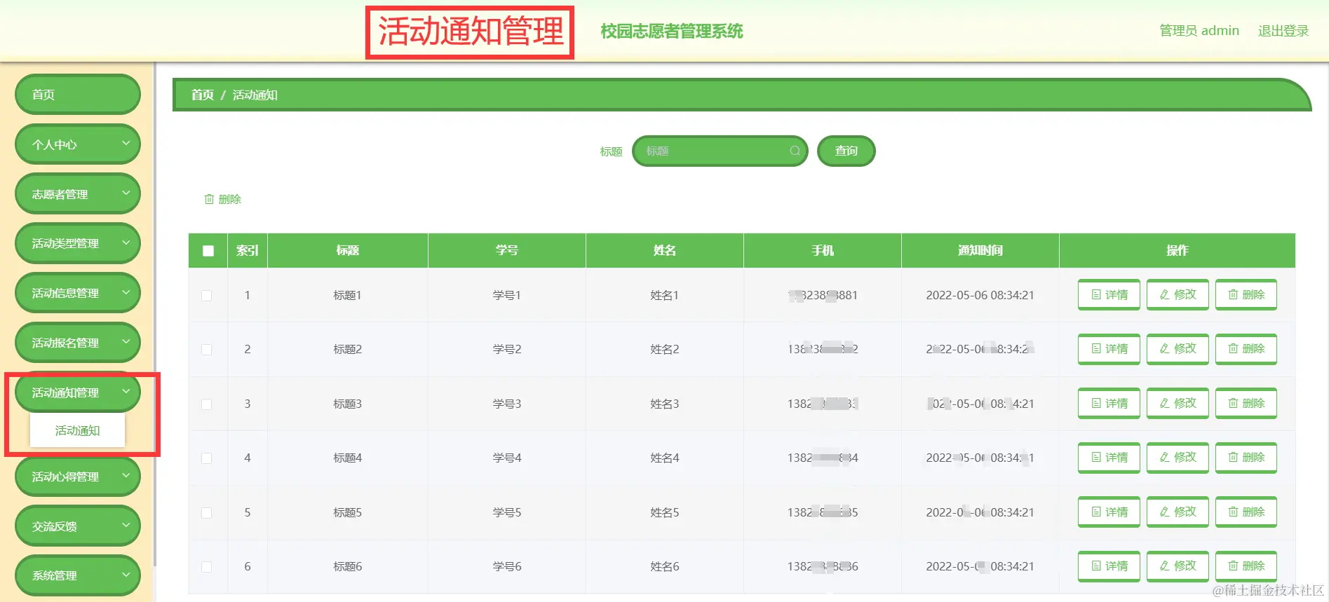Viewport: 1329px width, 602px height.
Task: Click the 手机 column header
Action: pyautogui.click(x=823, y=250)
